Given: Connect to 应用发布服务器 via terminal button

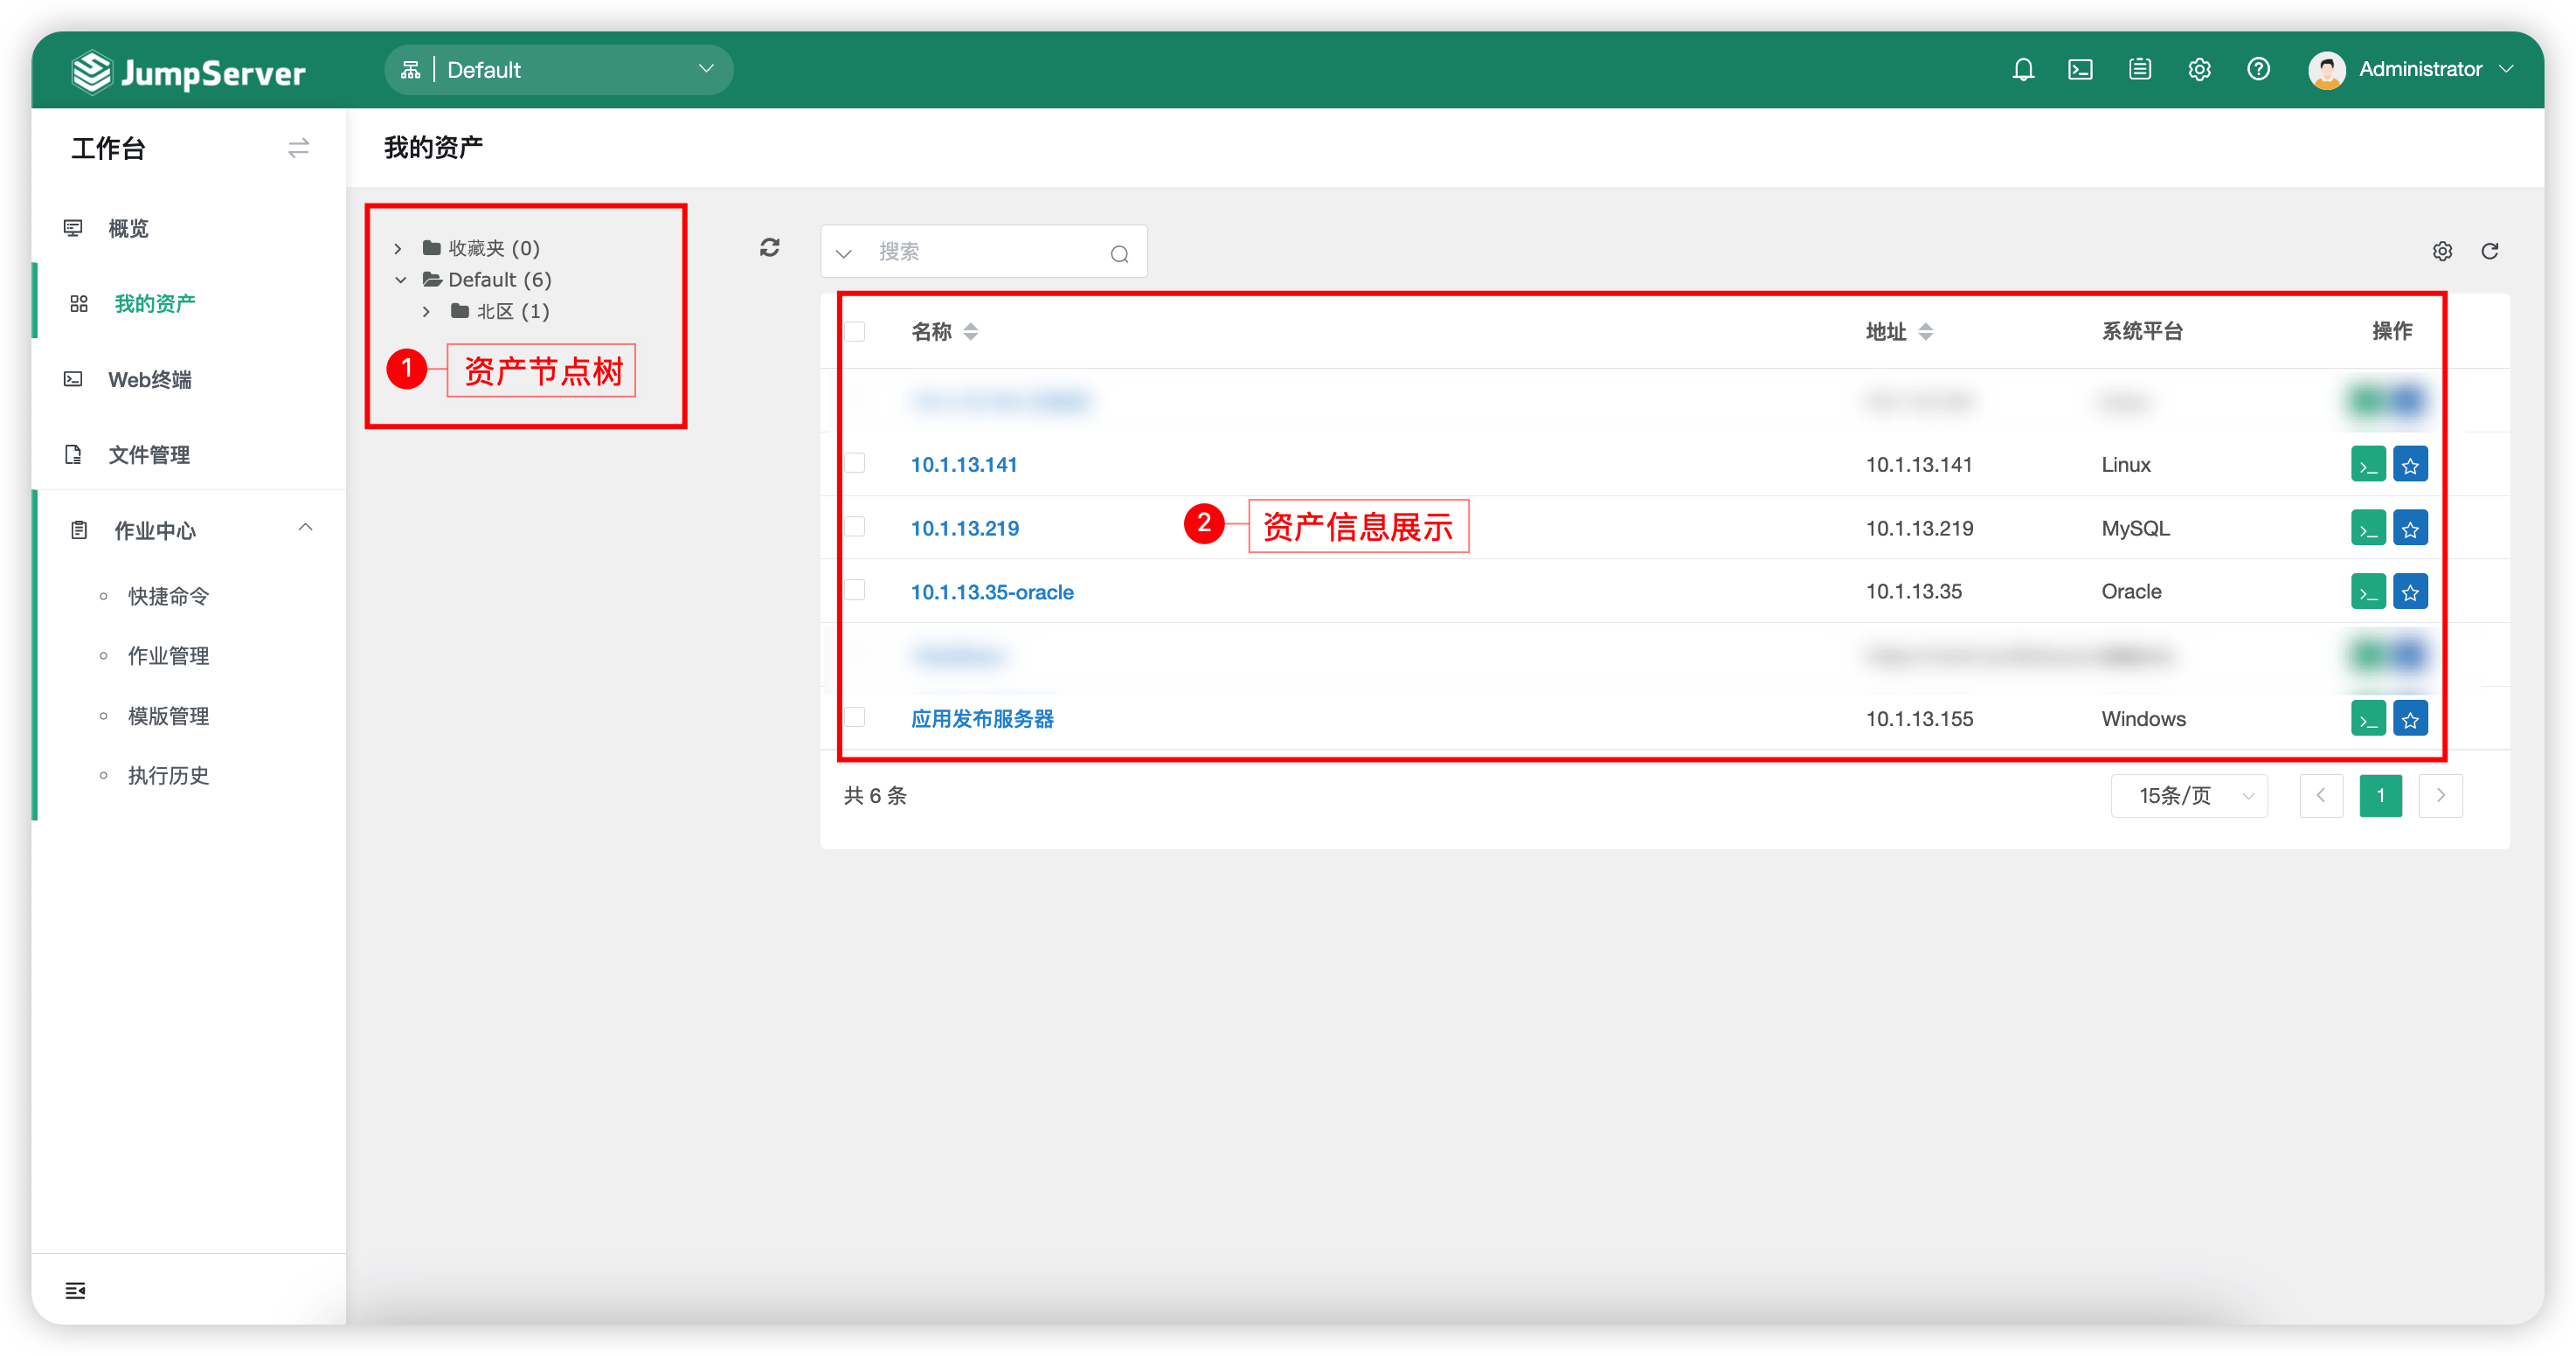Looking at the screenshot, I should pos(2368,719).
